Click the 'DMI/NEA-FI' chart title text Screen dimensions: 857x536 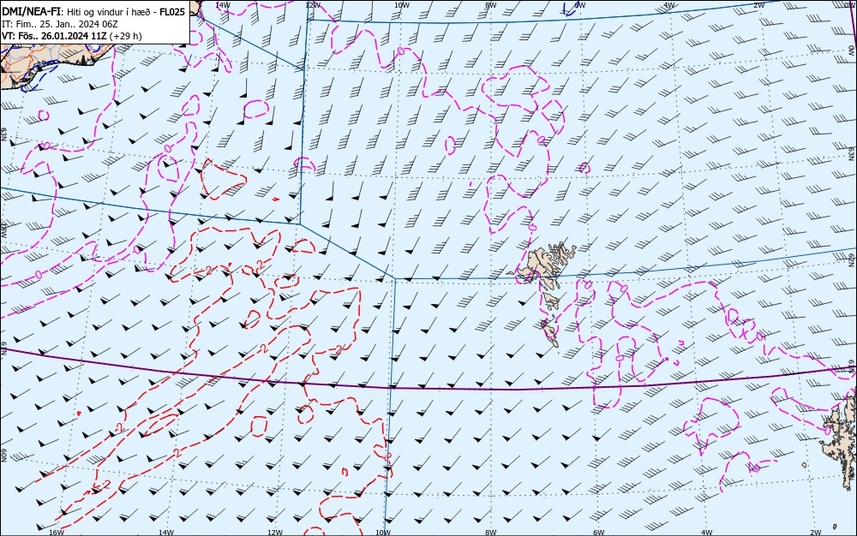point(31,11)
